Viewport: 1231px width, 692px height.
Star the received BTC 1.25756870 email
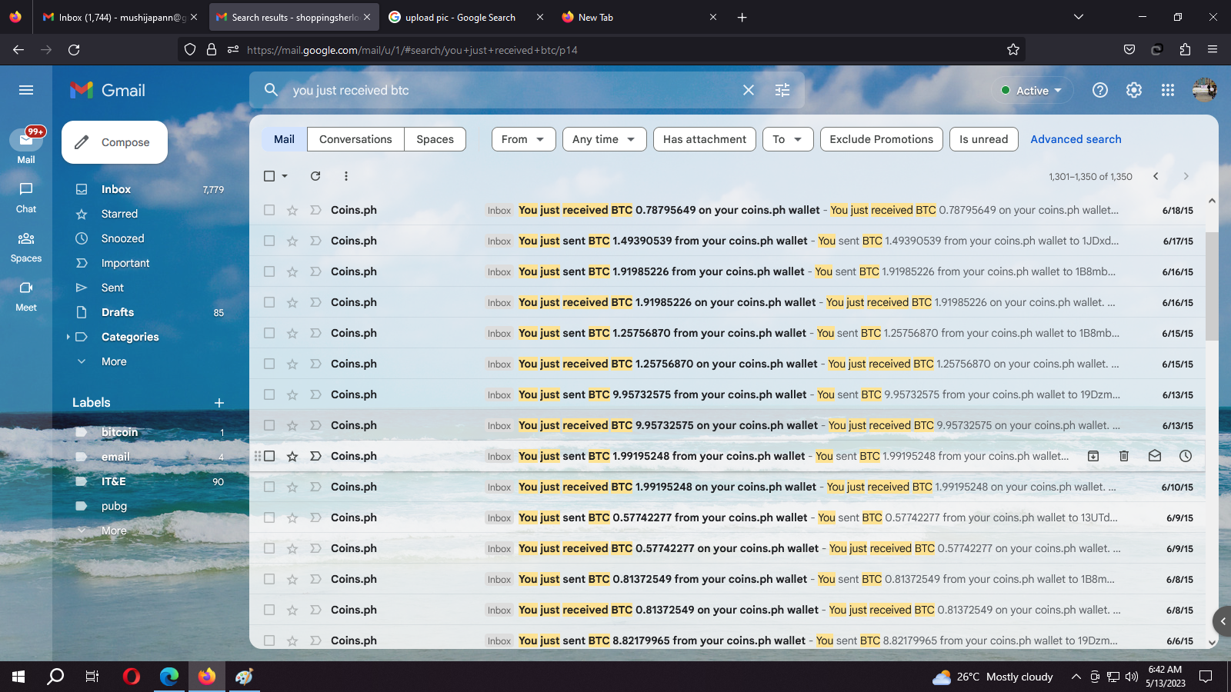[x=292, y=364]
